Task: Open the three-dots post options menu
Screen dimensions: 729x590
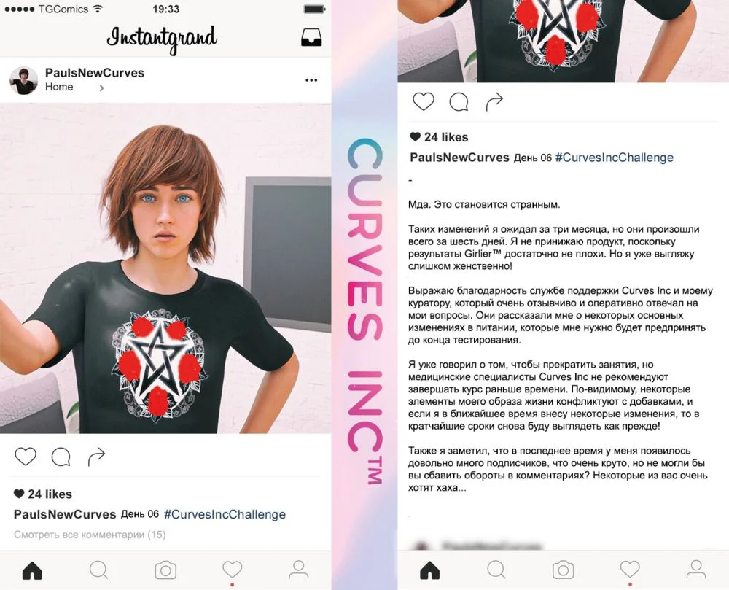Action: (311, 80)
